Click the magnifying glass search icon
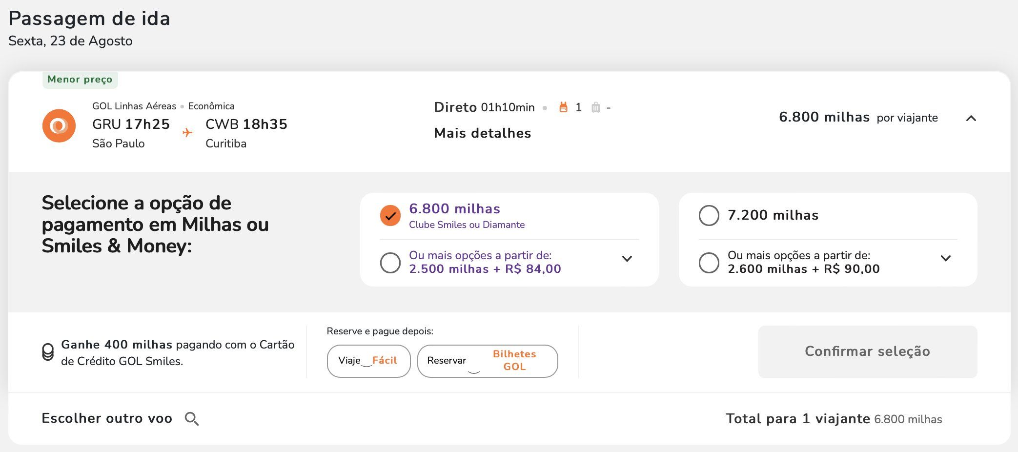Image resolution: width=1018 pixels, height=452 pixels. point(191,419)
